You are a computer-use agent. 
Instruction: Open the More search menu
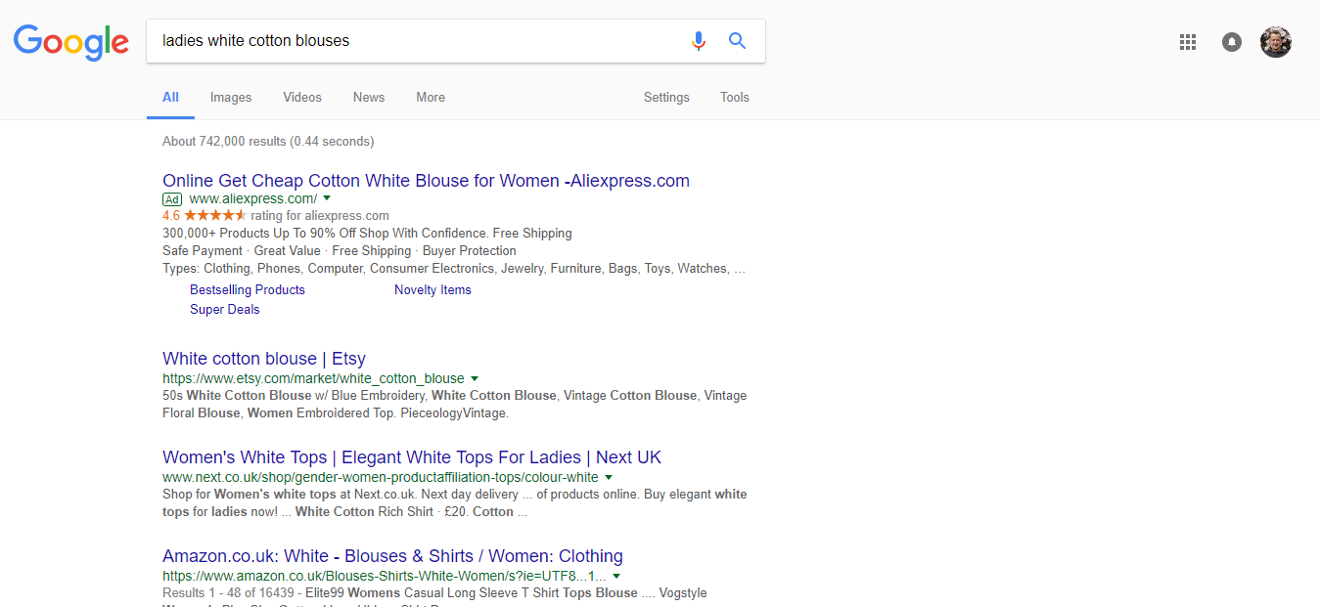(431, 98)
